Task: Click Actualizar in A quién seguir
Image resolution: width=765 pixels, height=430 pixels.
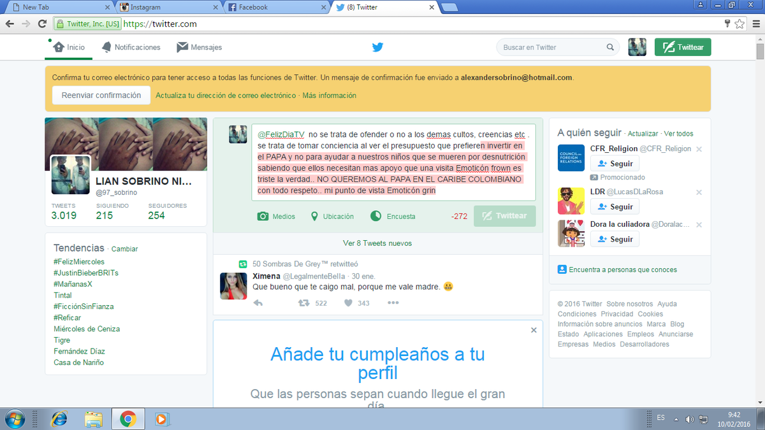Action: (643, 134)
